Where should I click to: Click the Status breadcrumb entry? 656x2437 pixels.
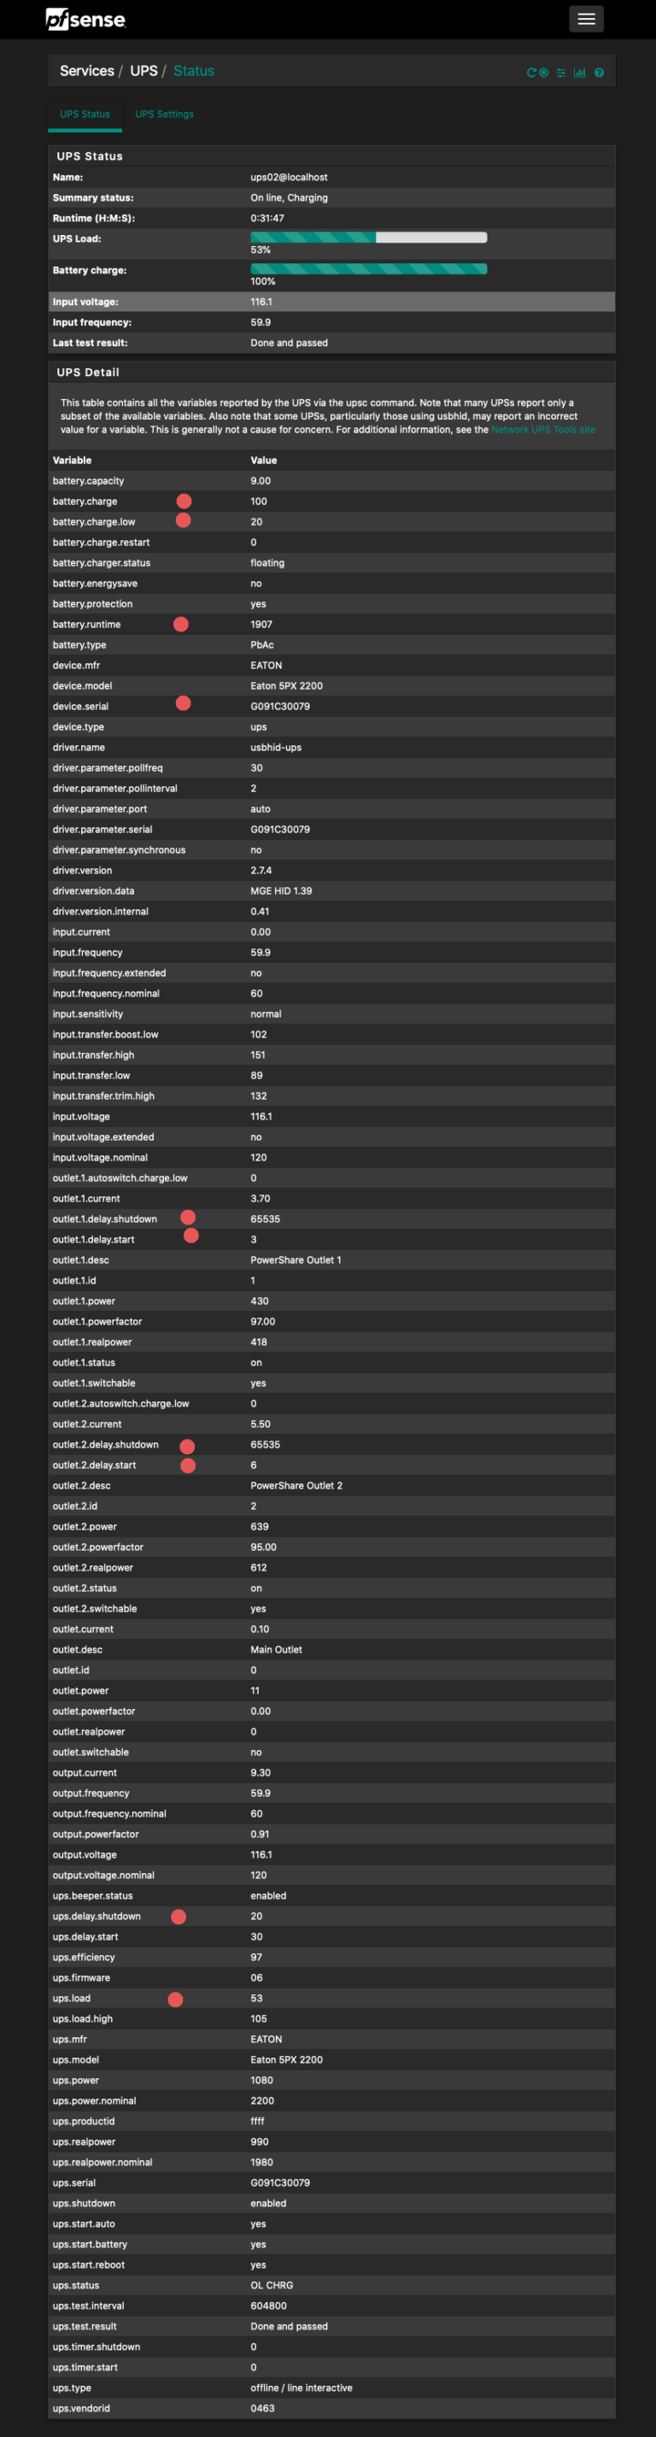193,71
